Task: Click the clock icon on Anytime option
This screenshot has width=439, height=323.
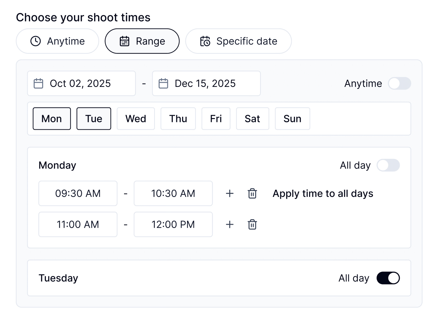Action: [36, 41]
